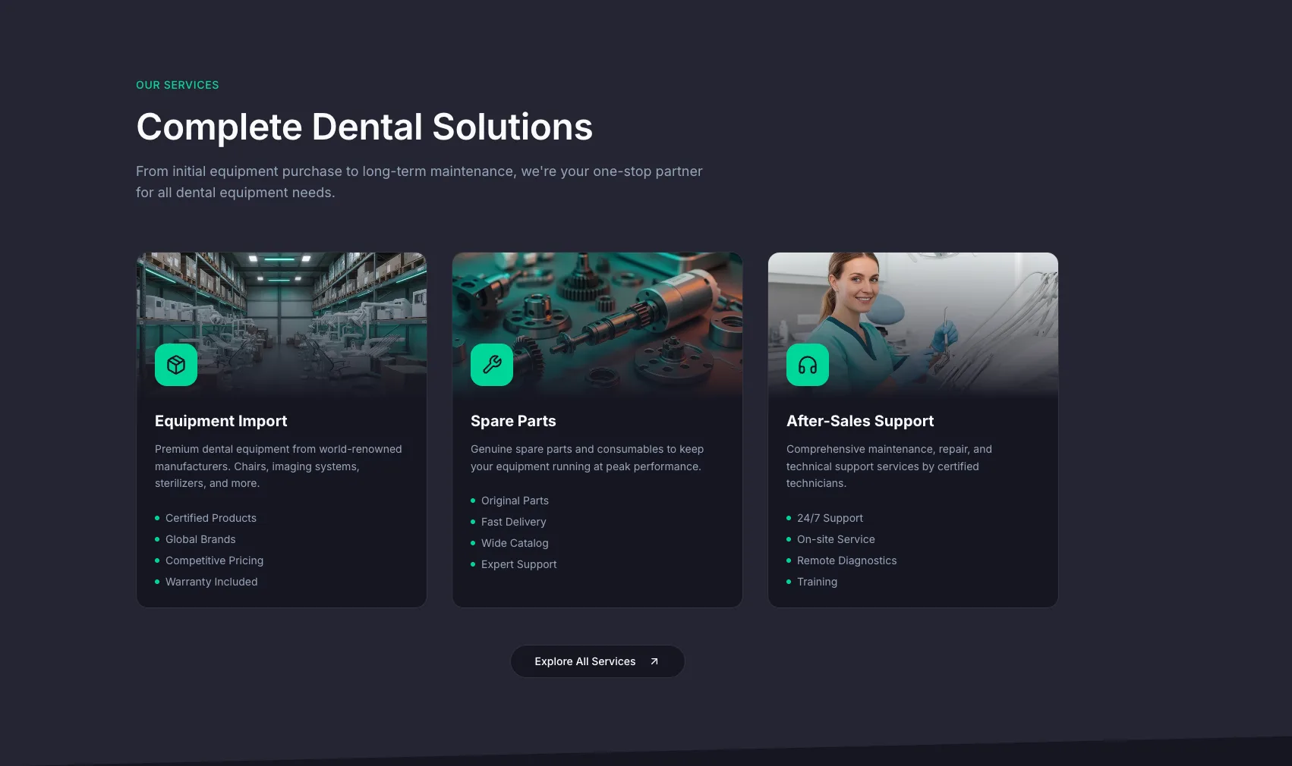This screenshot has height=766, width=1292.
Task: Click the Global Brands list item
Action: (195, 539)
